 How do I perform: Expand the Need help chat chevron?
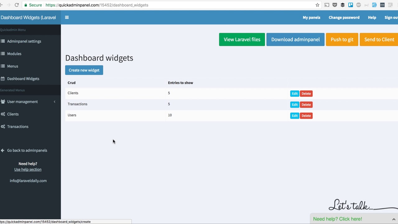tap(394, 219)
